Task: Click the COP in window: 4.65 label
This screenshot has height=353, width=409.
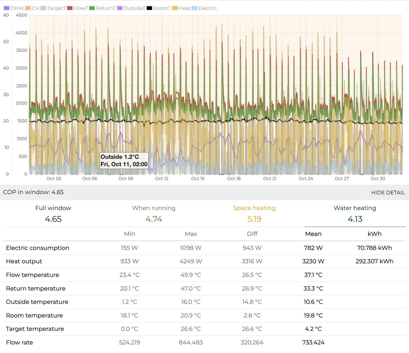Action: 33,192
